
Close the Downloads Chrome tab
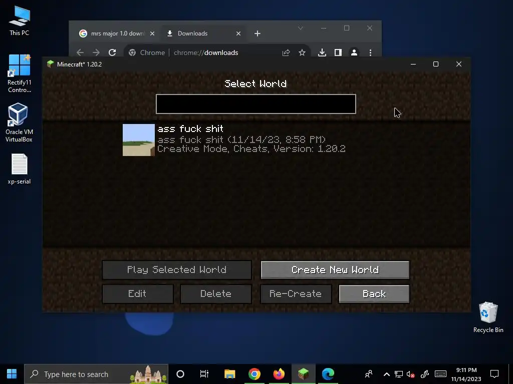point(238,33)
